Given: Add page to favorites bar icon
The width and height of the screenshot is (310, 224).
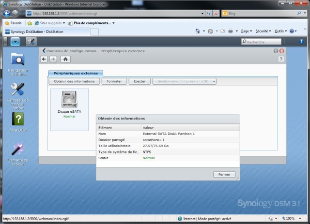Looking at the screenshot, I should pos(30,23).
